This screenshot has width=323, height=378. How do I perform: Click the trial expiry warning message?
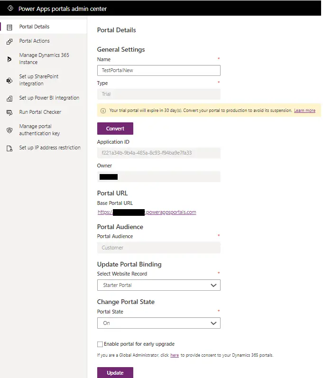click(201, 111)
